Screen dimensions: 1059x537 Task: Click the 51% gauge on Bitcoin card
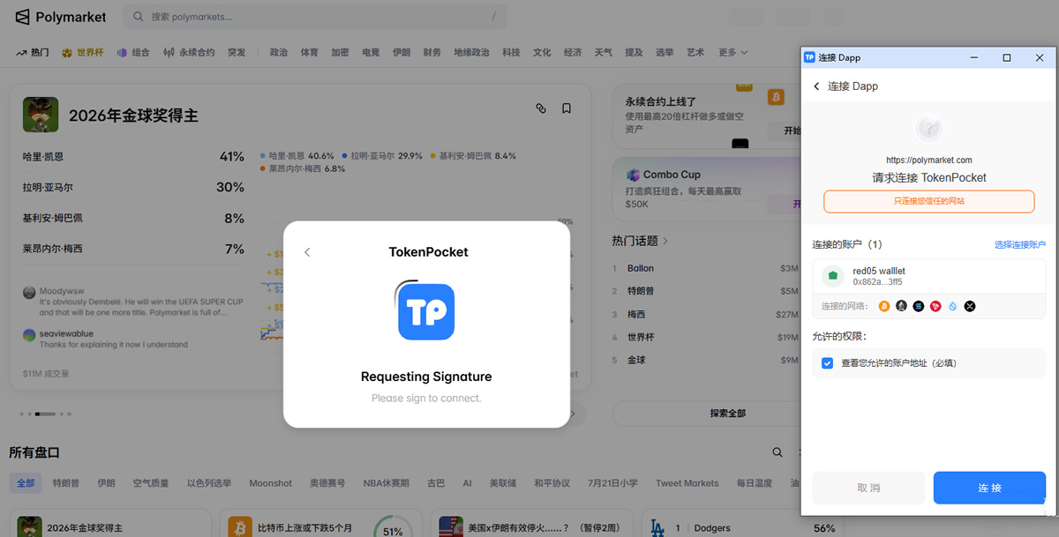pos(393,529)
